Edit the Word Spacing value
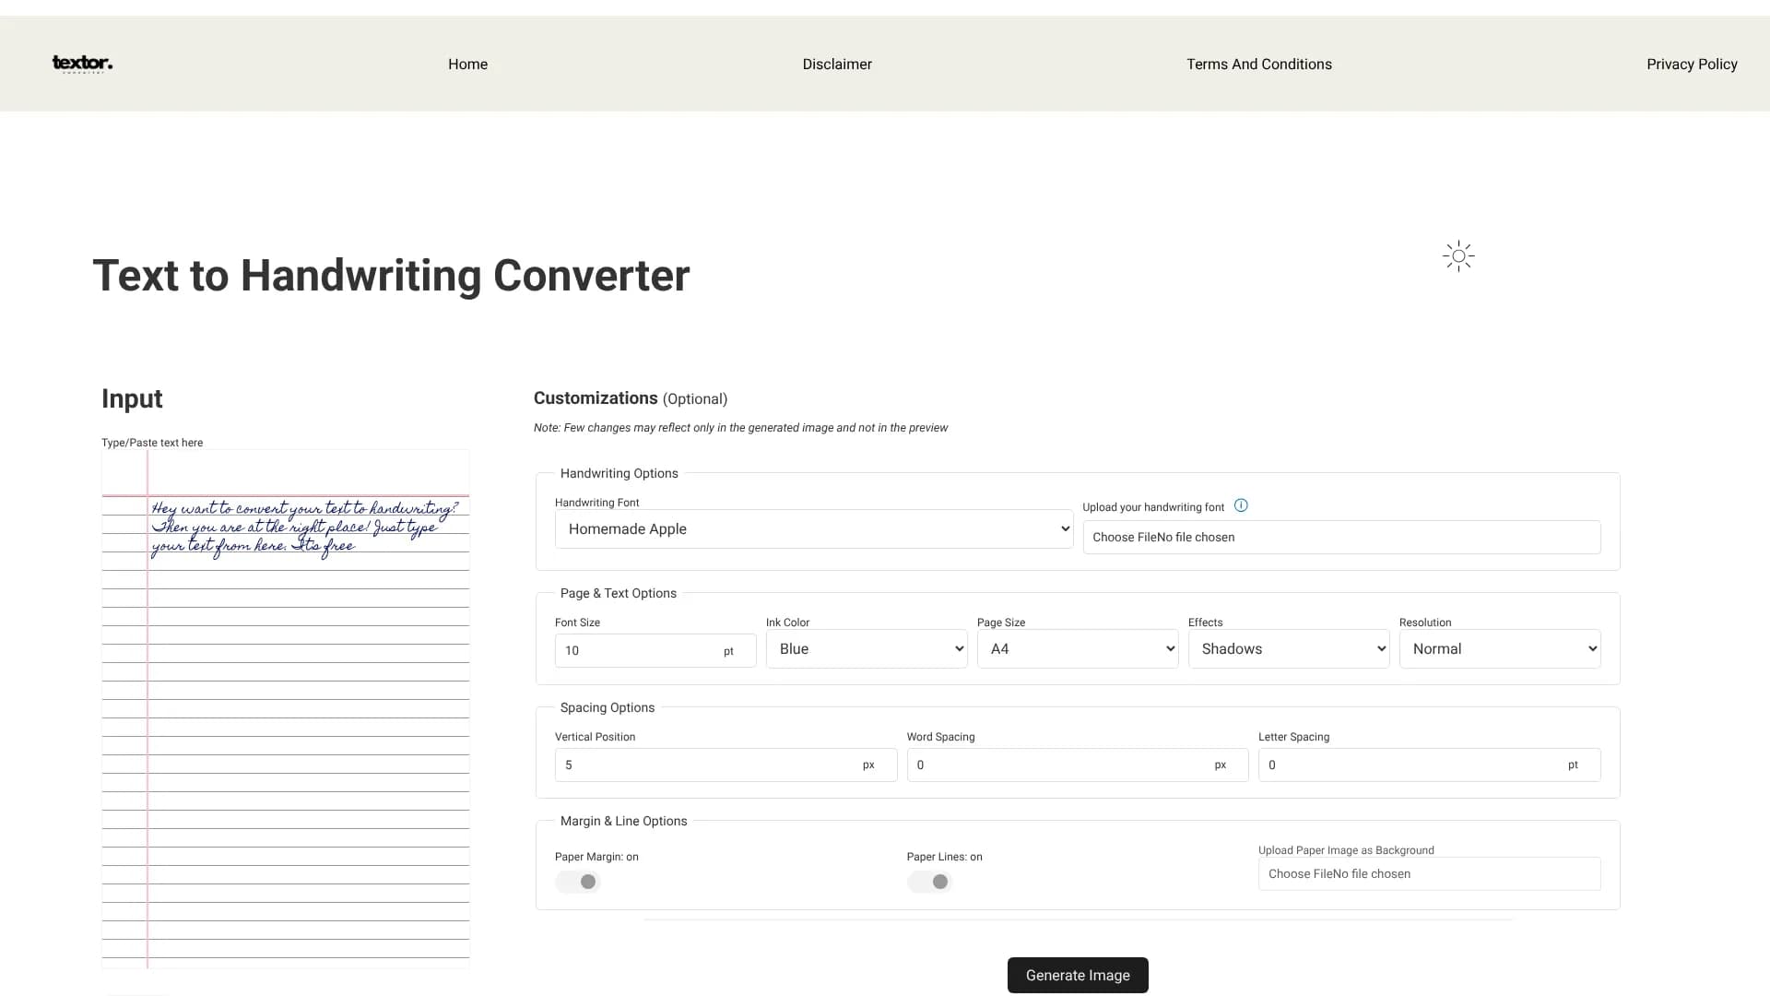Viewport: 1770px width, 996px height. coord(1060,765)
